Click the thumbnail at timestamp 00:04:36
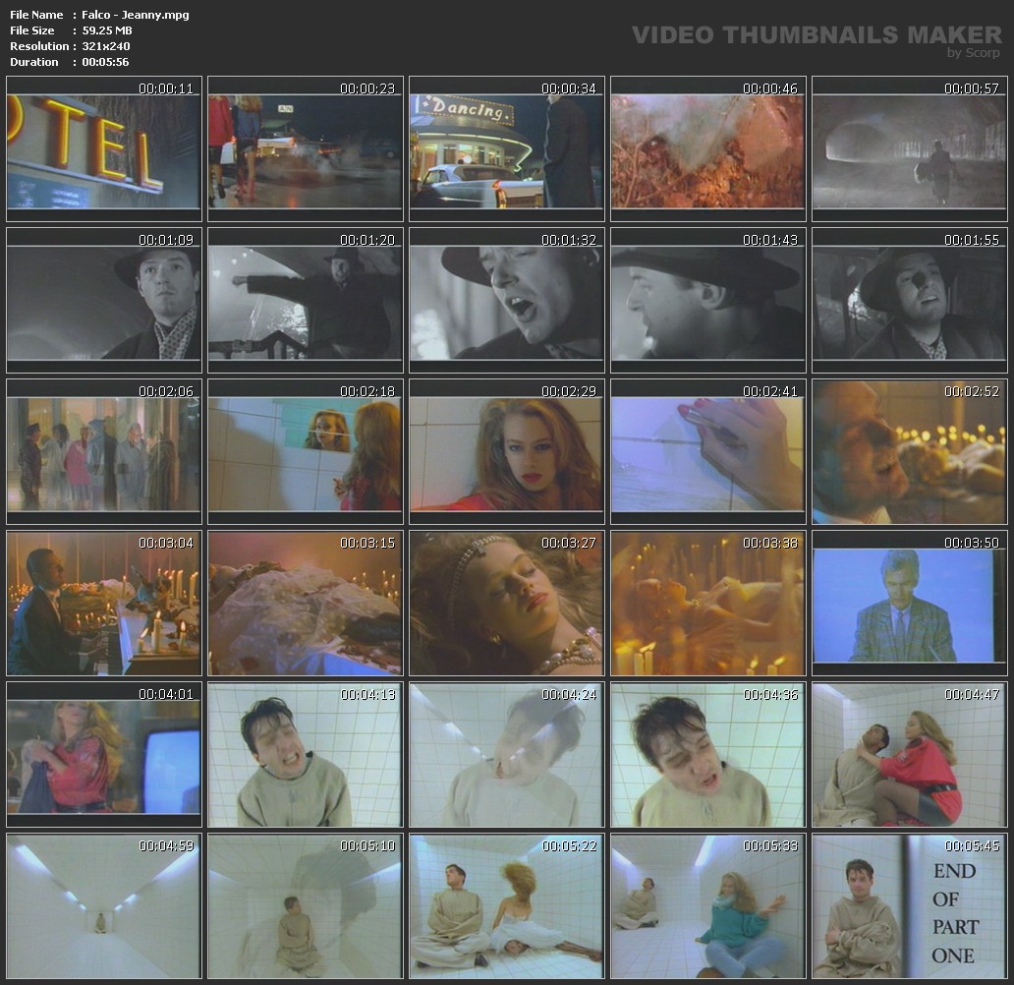The height and width of the screenshot is (985, 1014). tap(708, 755)
